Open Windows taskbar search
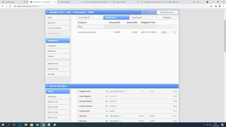This screenshot has width=226, height=127. click(8, 125)
